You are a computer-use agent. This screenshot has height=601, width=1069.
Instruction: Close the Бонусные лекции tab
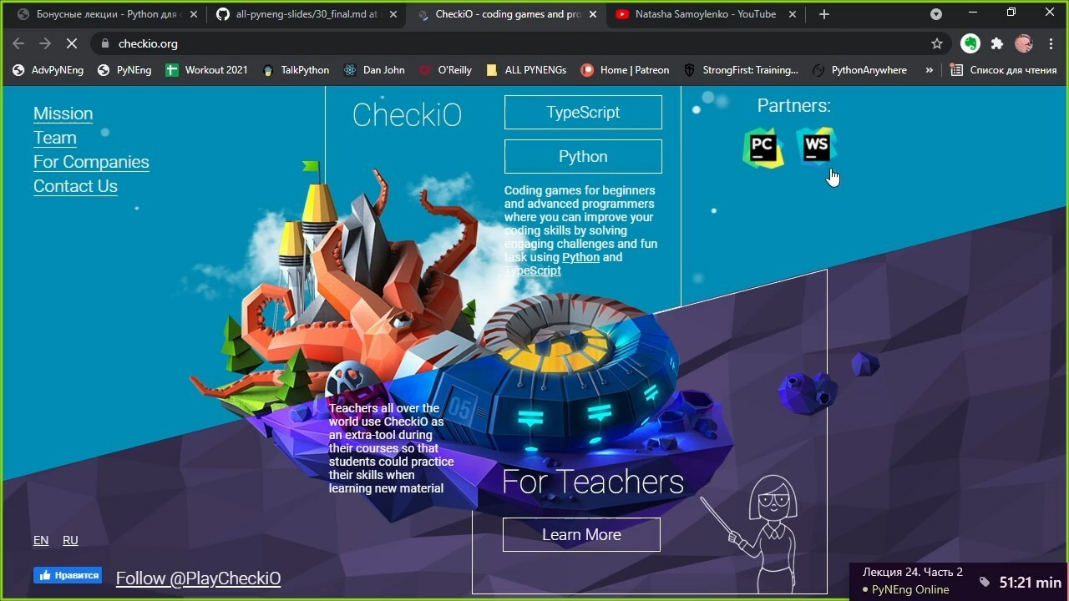(x=194, y=14)
